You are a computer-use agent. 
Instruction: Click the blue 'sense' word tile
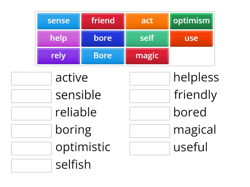tap(58, 21)
